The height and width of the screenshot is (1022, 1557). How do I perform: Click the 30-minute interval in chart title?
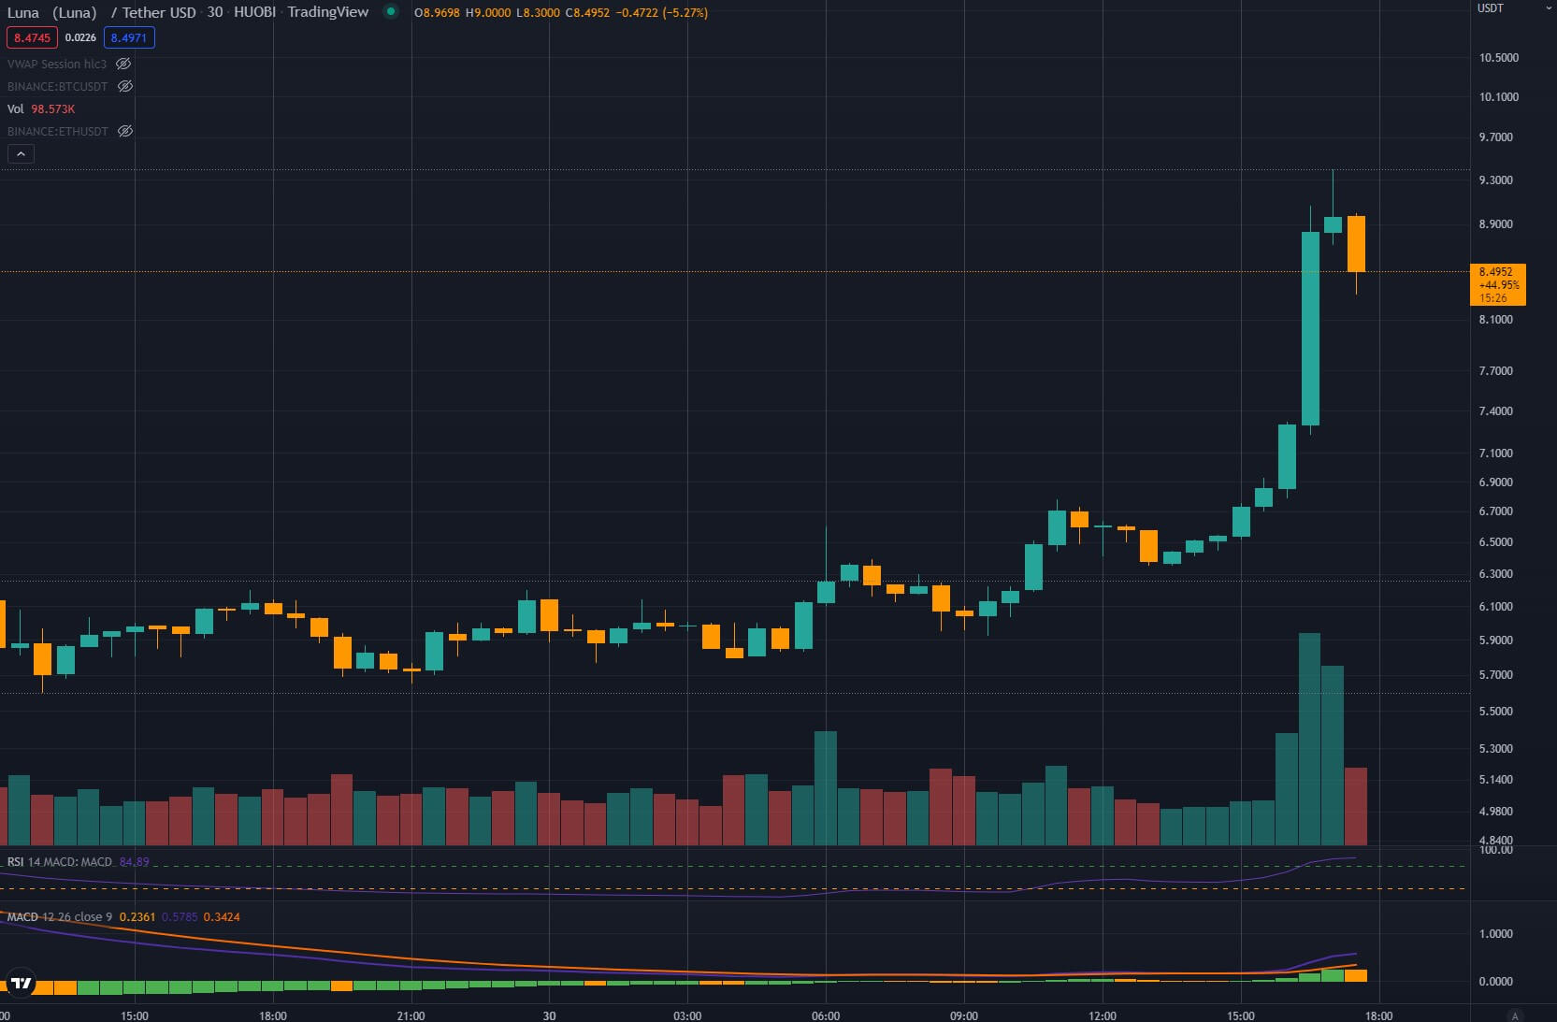click(215, 12)
